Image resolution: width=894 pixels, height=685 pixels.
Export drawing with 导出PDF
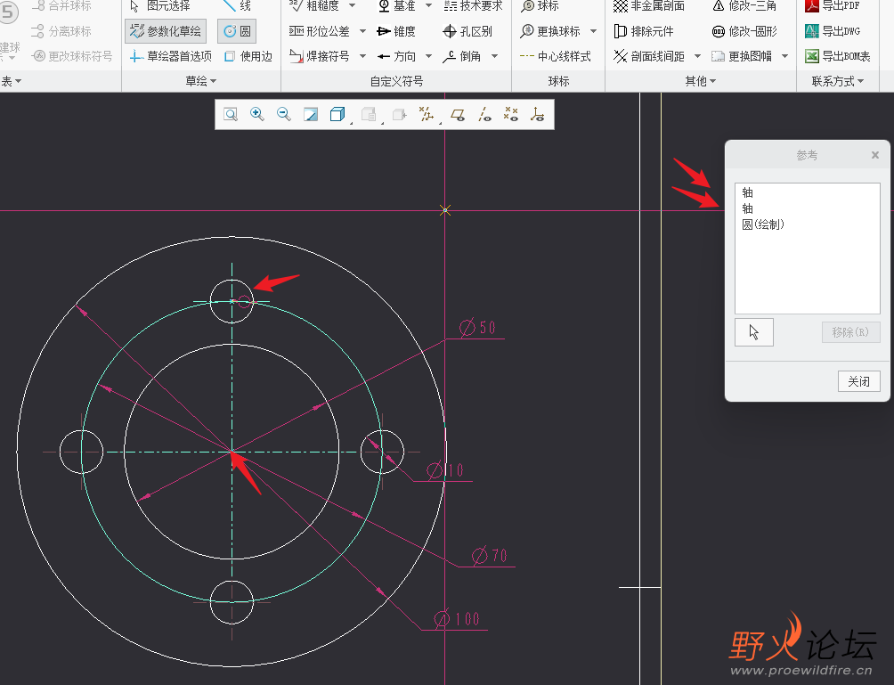coord(833,6)
